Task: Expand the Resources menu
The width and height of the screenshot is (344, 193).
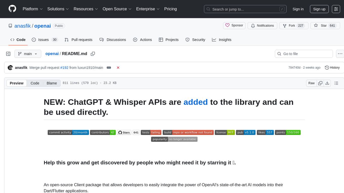Action: (x=86, y=9)
